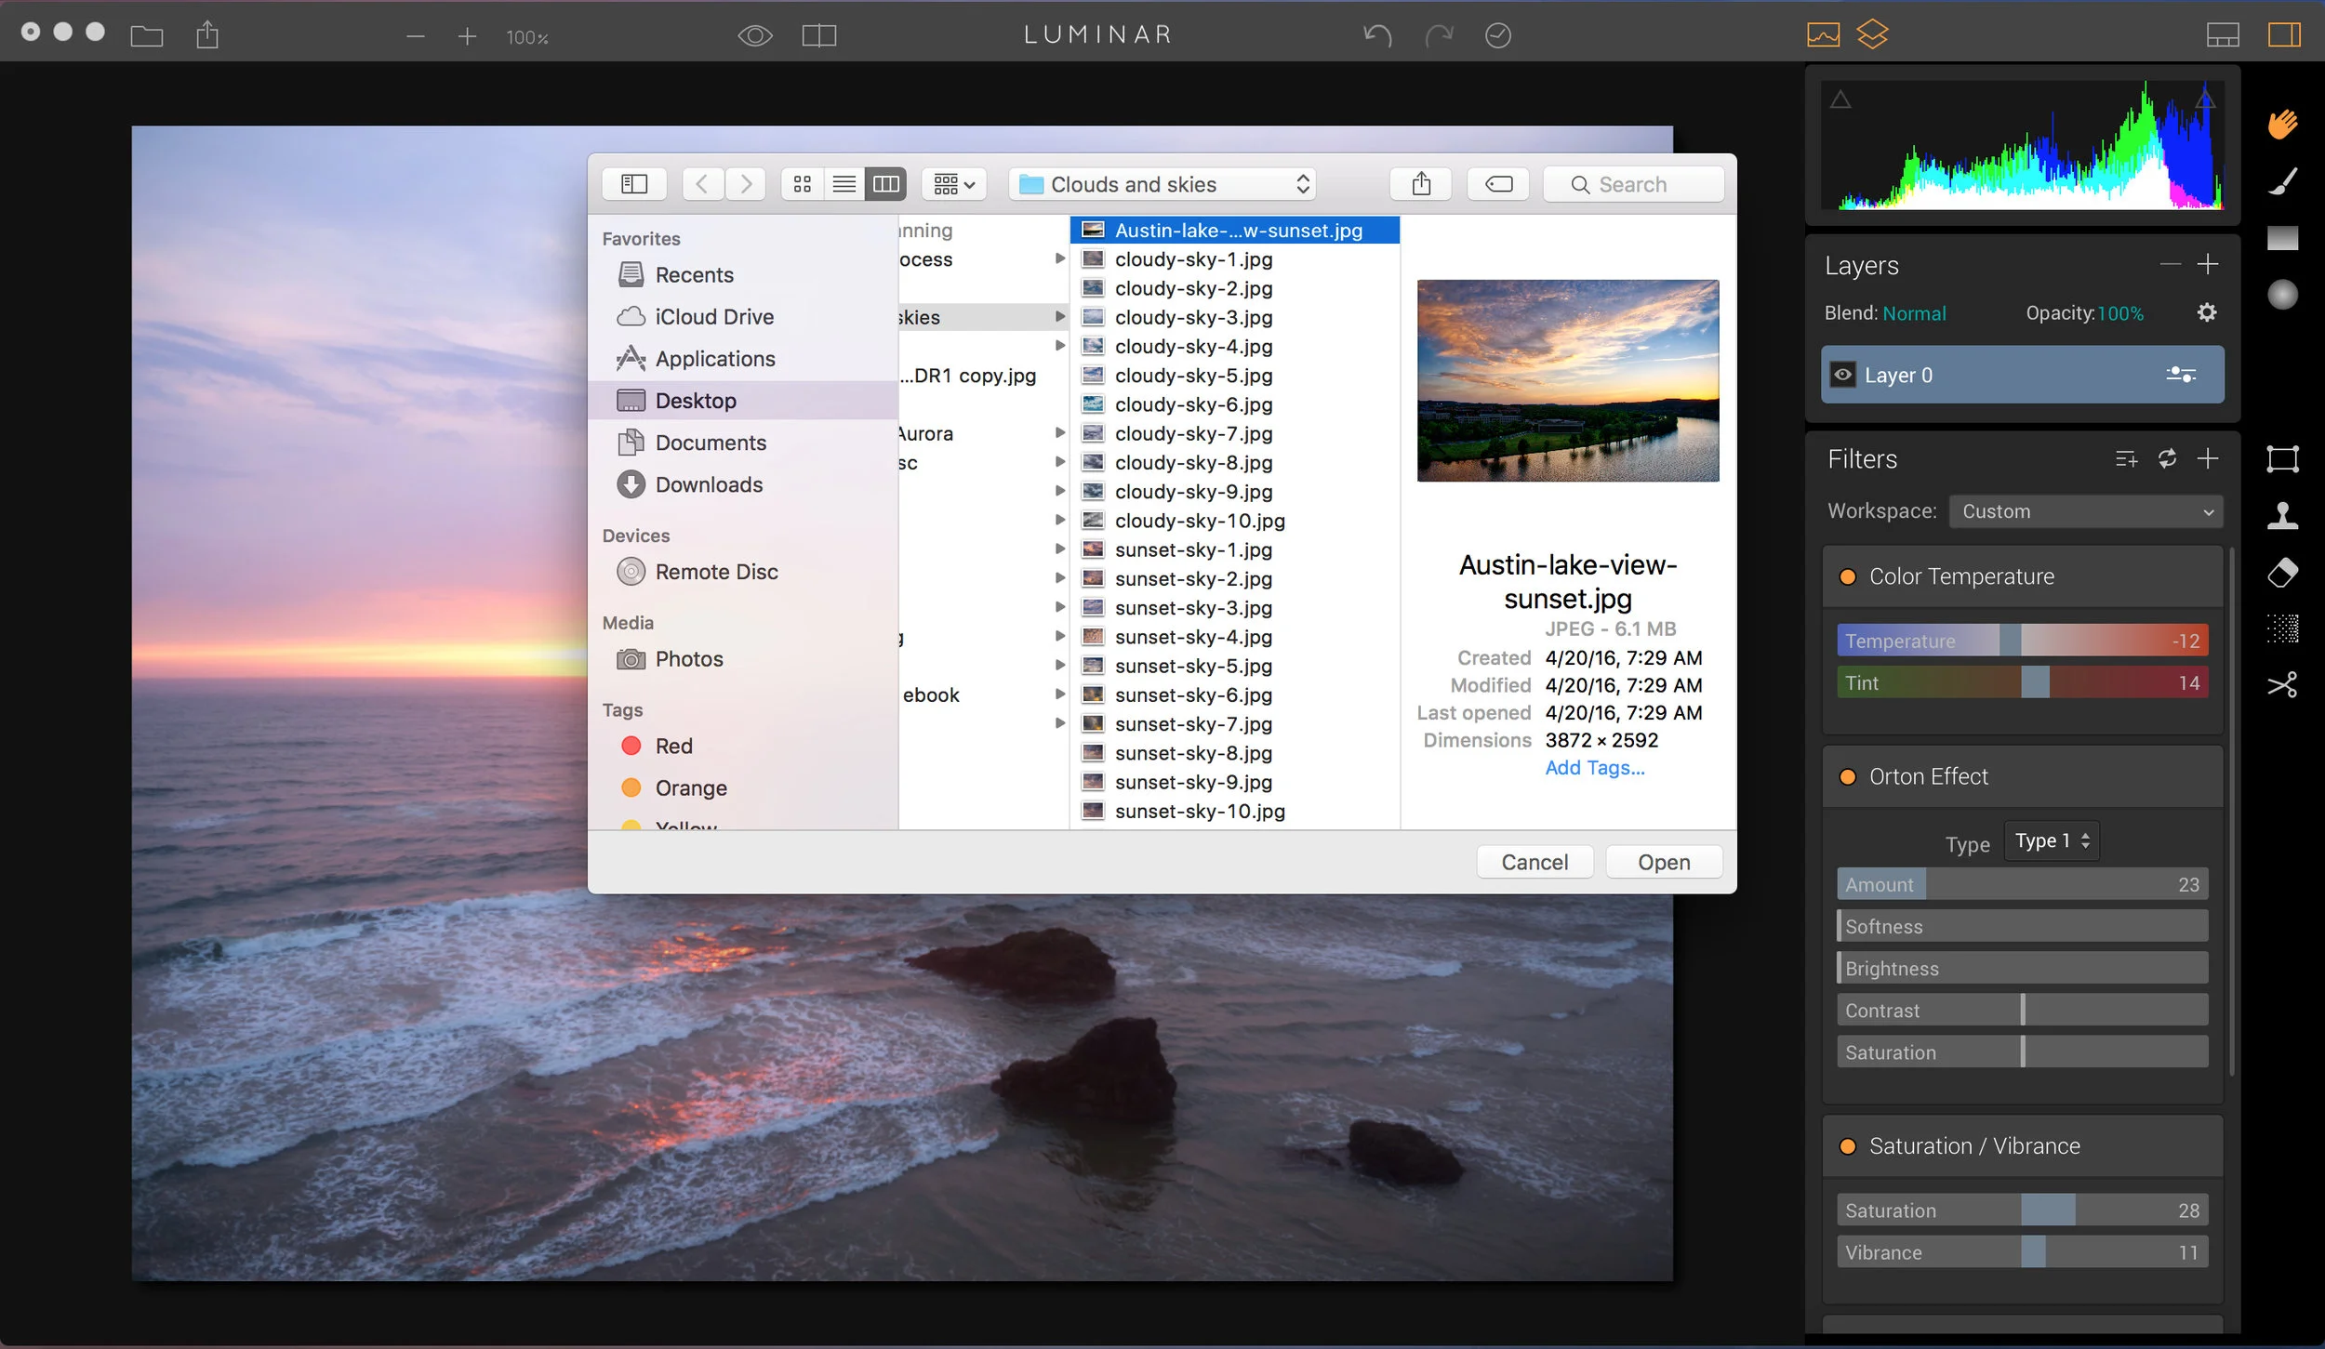
Task: Switch file dialog to column view
Action: (x=885, y=184)
